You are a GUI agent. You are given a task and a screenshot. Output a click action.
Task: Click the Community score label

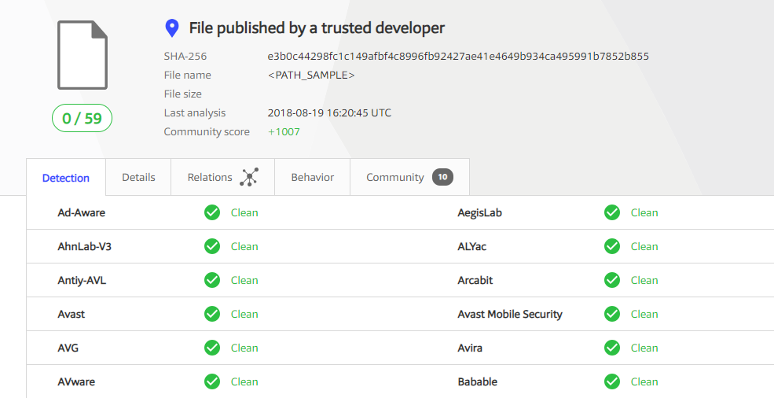click(207, 131)
